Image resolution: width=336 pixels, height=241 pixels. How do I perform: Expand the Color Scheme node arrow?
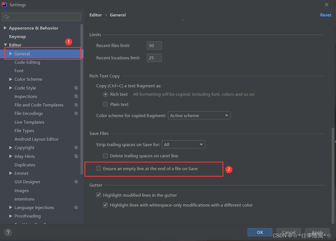11,79
